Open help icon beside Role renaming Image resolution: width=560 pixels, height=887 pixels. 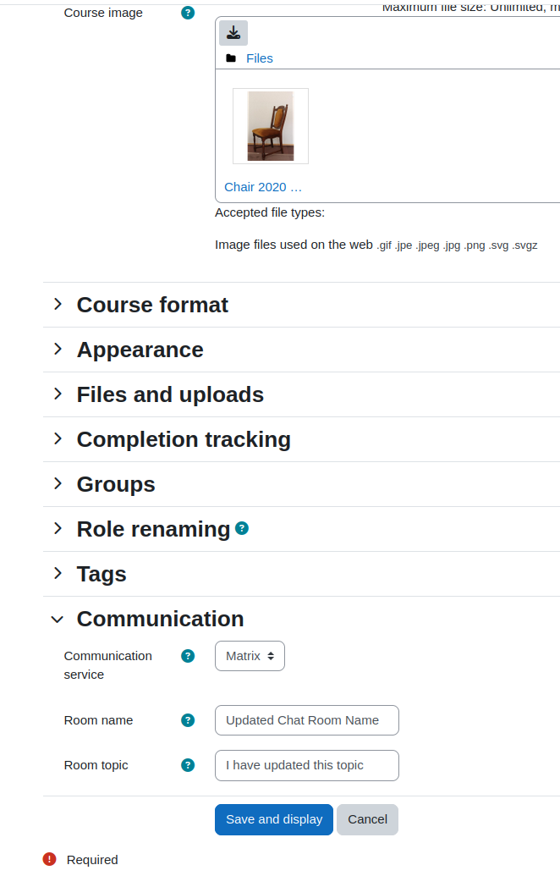(x=242, y=528)
